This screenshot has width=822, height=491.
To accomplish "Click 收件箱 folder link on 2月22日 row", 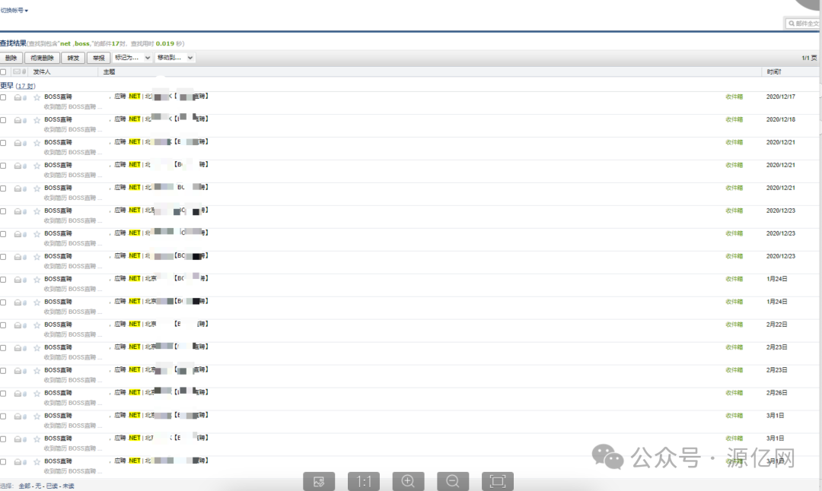I will point(734,325).
